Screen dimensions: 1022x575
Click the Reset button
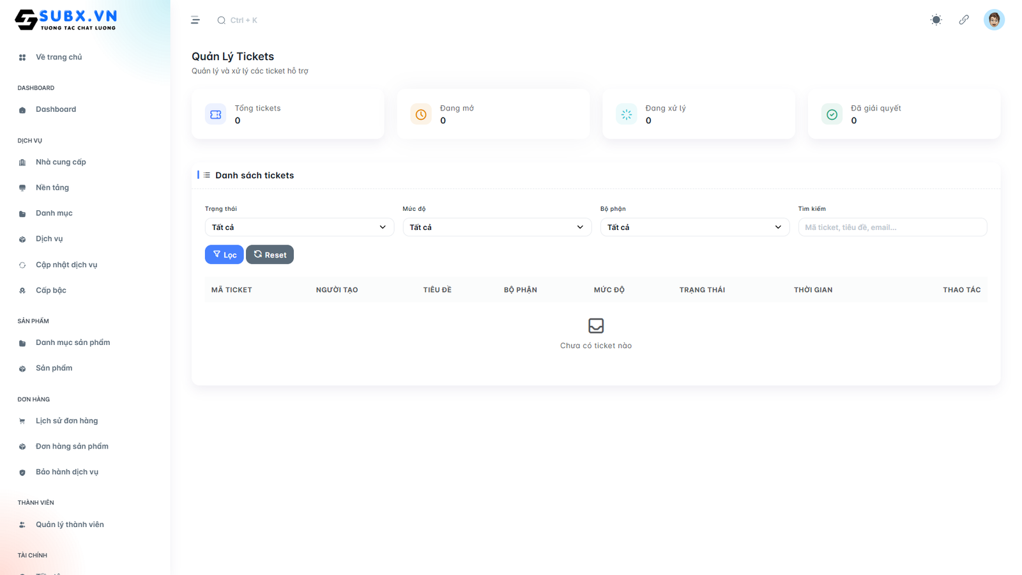(270, 255)
